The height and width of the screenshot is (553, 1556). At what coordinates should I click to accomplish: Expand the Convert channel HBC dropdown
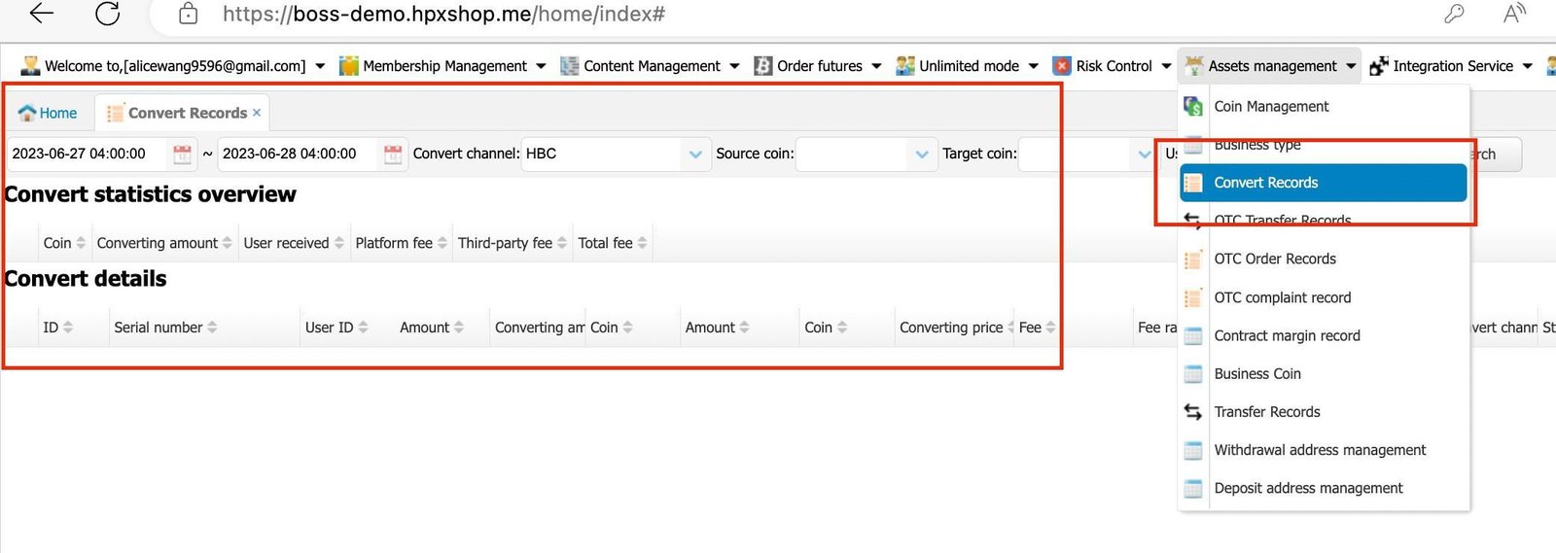tap(694, 154)
